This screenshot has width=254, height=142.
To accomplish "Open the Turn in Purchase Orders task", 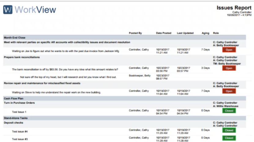I will coord(19,103).
